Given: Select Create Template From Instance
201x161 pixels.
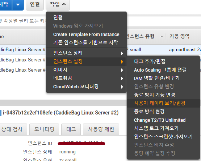Looking at the screenshot, I should pyautogui.click(x=86, y=34).
